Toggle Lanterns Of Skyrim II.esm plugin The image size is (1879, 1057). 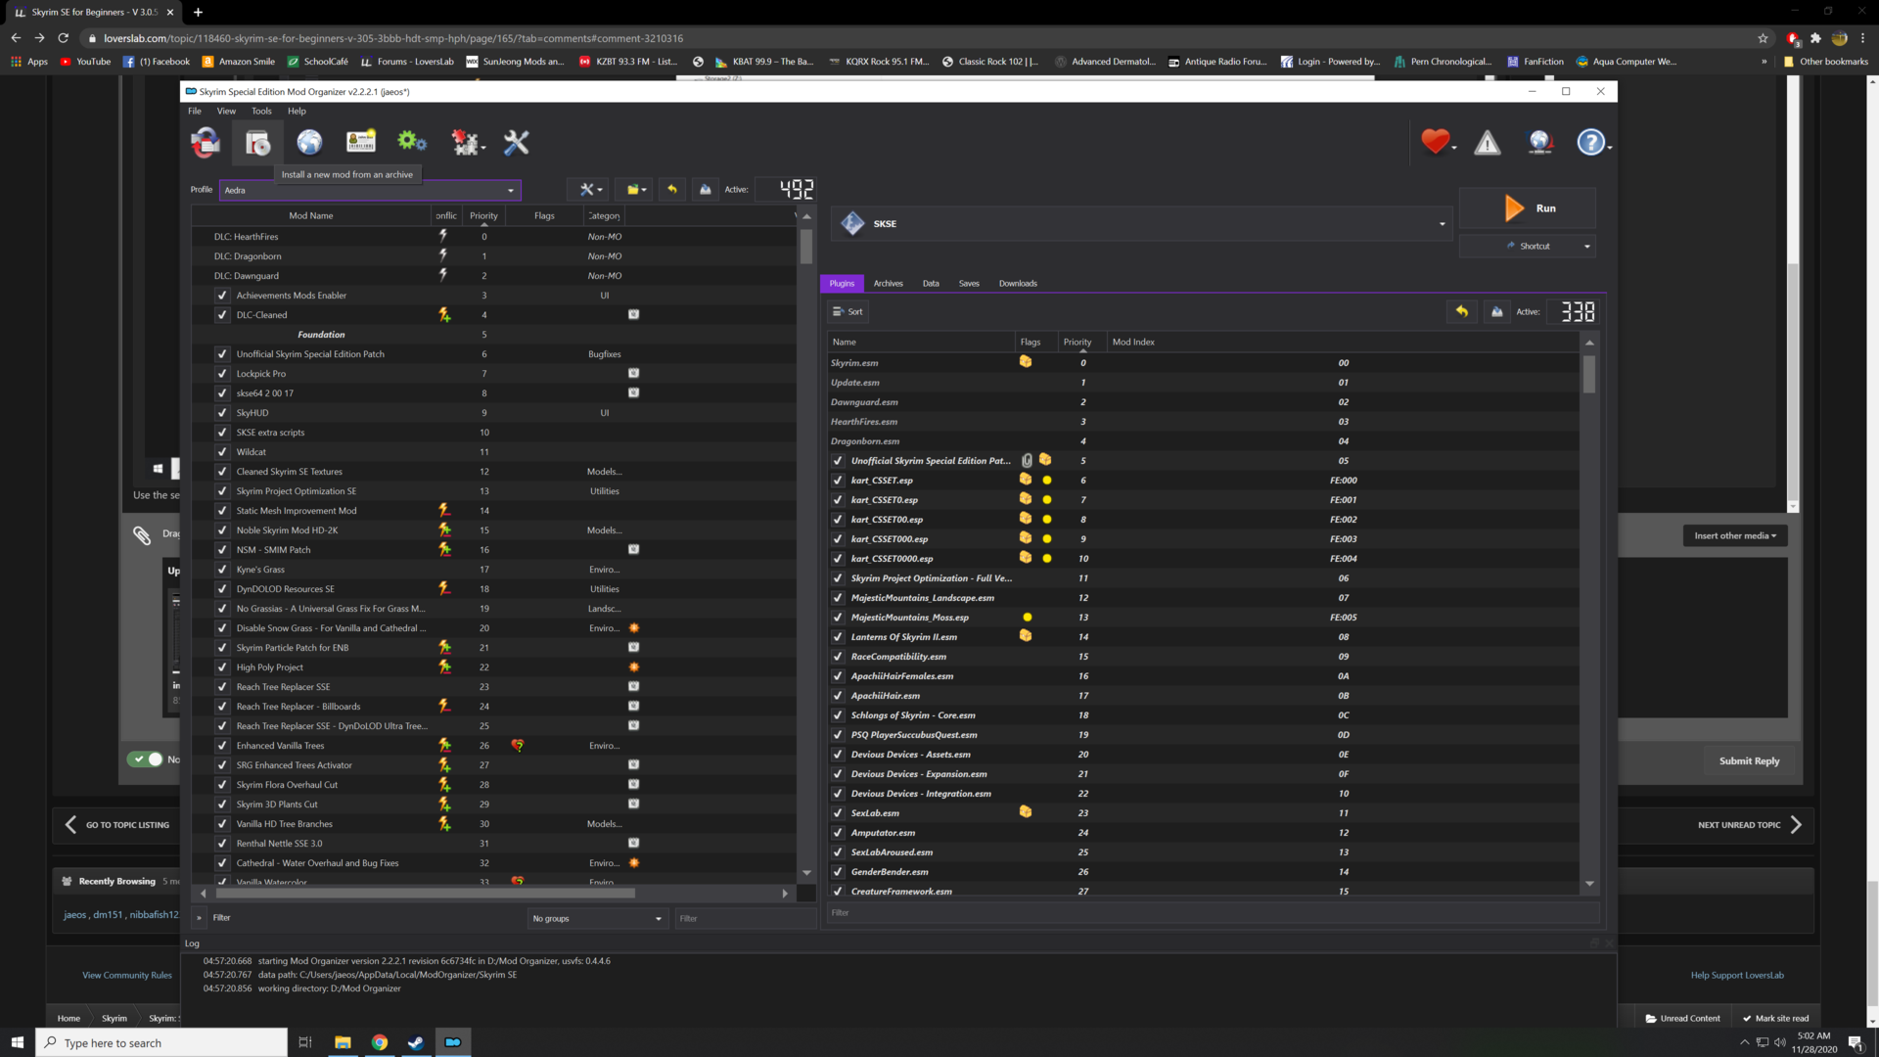click(838, 637)
